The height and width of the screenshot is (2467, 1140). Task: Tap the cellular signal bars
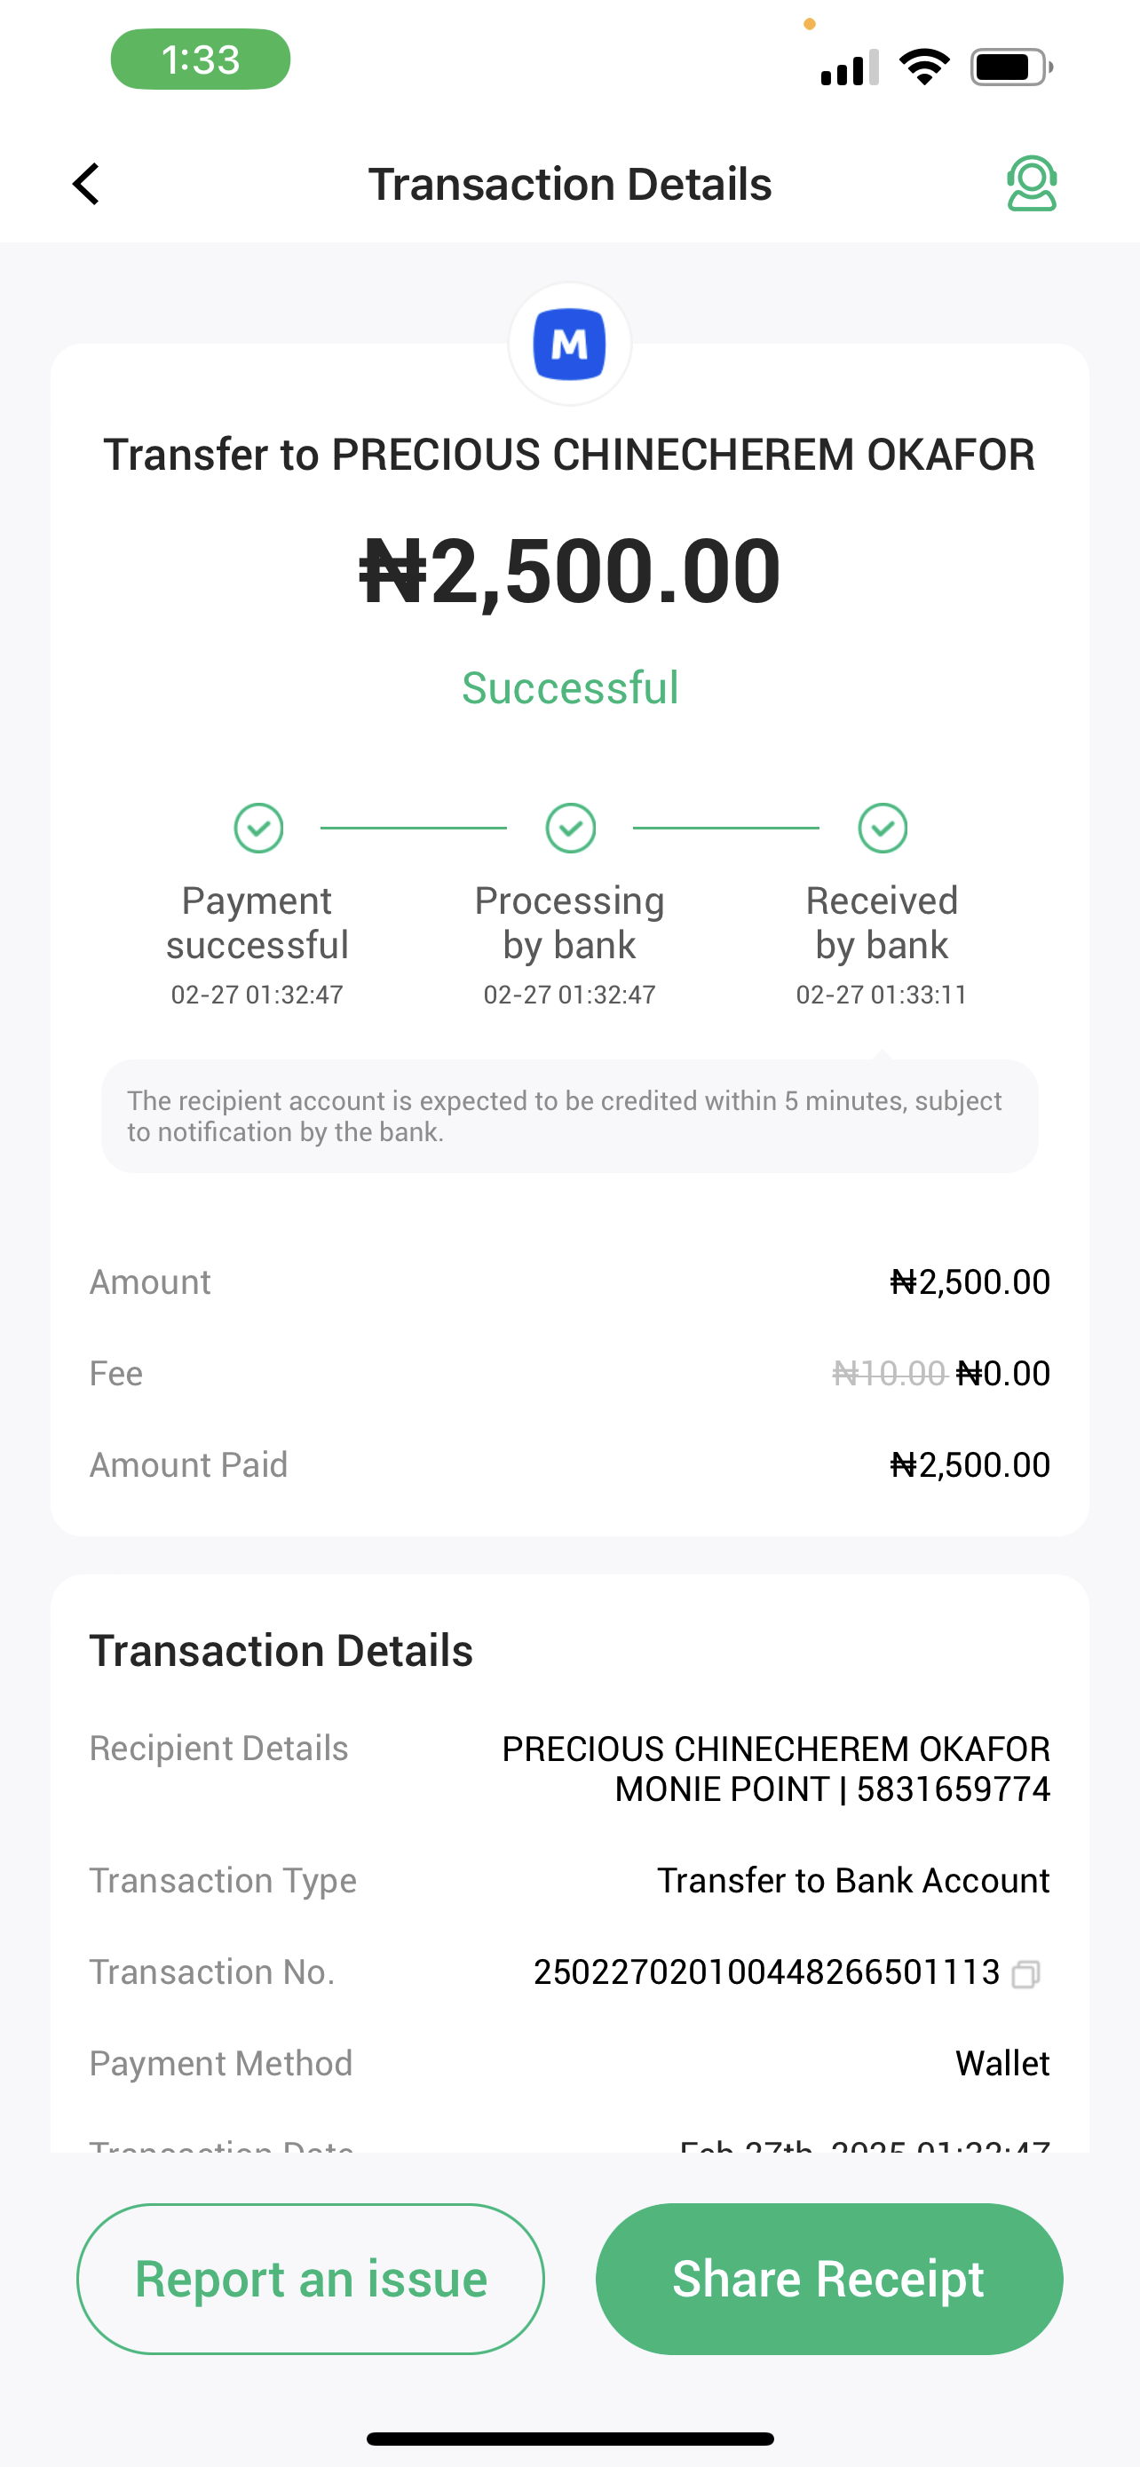[x=849, y=67]
